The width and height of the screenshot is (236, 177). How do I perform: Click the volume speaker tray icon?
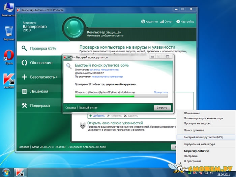click(211, 173)
